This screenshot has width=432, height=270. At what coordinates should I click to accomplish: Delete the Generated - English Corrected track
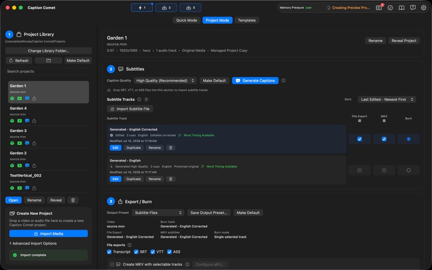tap(171, 147)
